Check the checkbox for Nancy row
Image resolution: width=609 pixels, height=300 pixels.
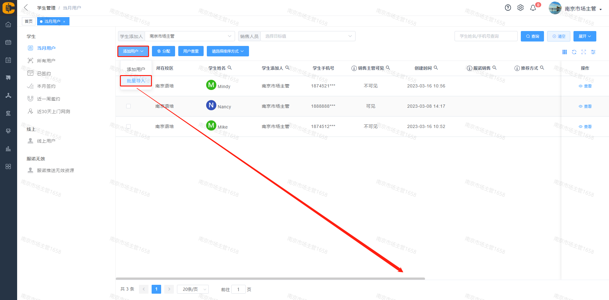pos(128,106)
